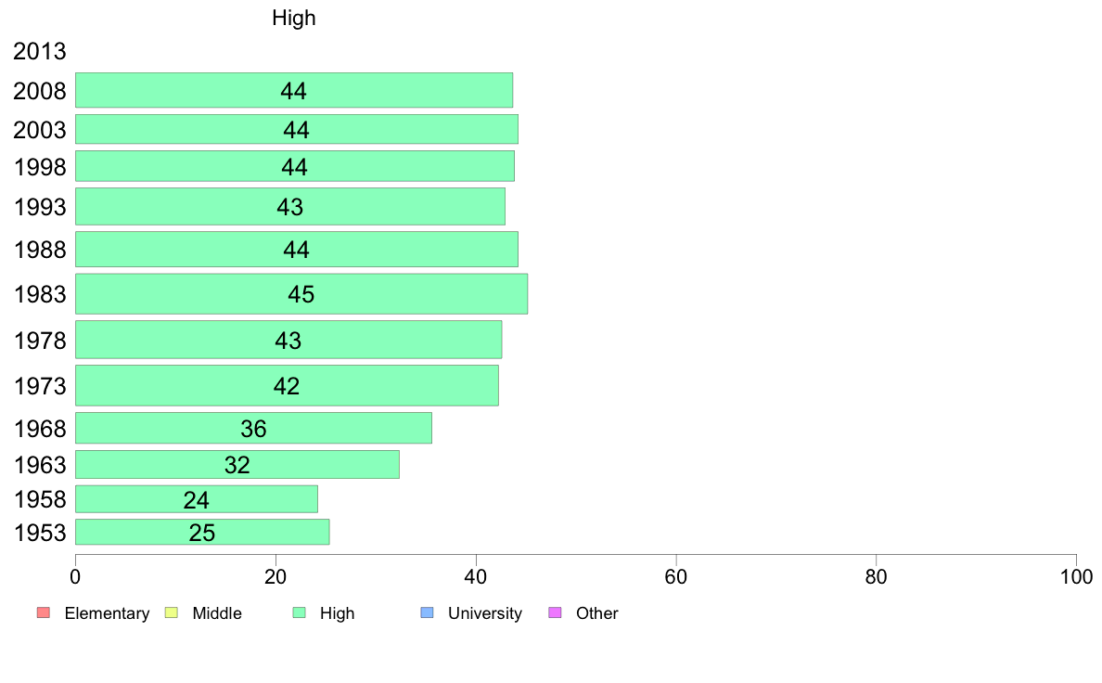Click the Elementary red legend swatch
Image resolution: width=1102 pixels, height=683 pixels.
[x=44, y=612]
